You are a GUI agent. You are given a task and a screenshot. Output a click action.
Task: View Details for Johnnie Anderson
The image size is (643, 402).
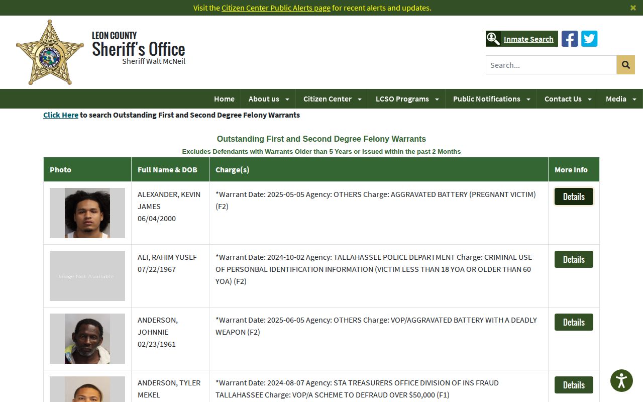[574, 322]
